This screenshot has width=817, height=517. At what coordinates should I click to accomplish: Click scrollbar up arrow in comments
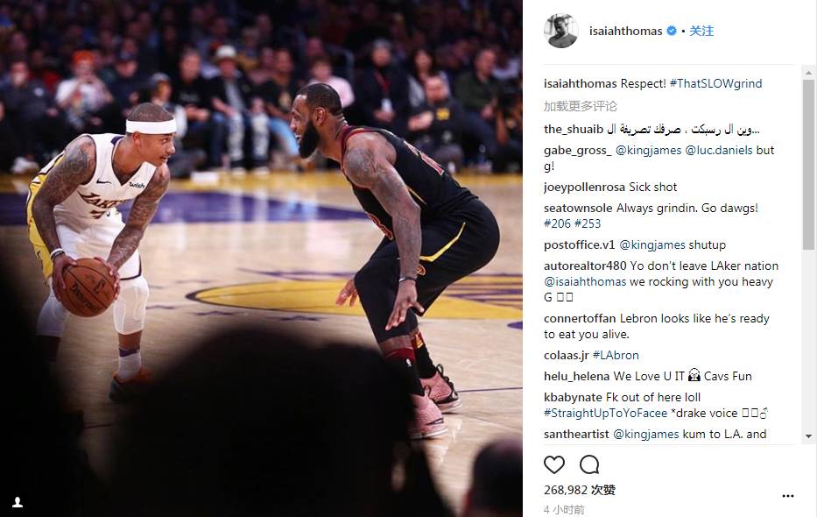808,73
